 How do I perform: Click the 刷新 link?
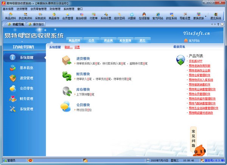click(x=68, y=47)
